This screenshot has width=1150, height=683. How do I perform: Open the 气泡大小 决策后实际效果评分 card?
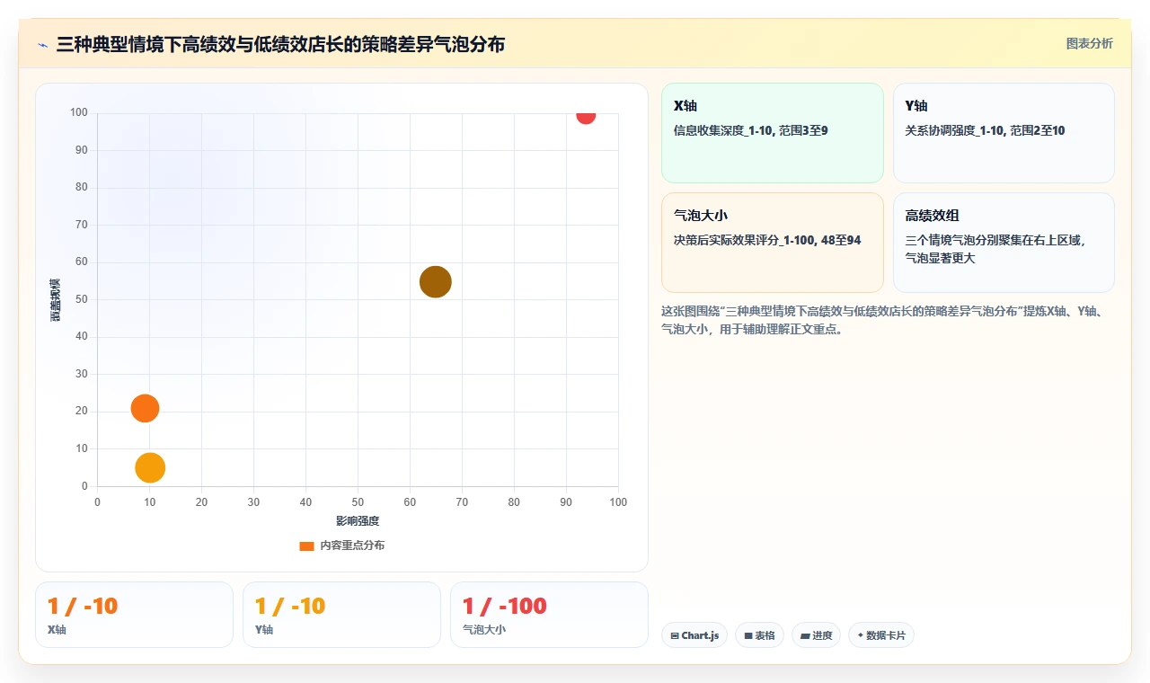[x=773, y=243]
